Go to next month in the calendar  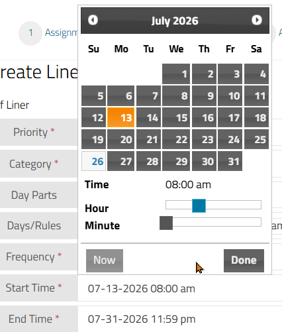(x=257, y=20)
